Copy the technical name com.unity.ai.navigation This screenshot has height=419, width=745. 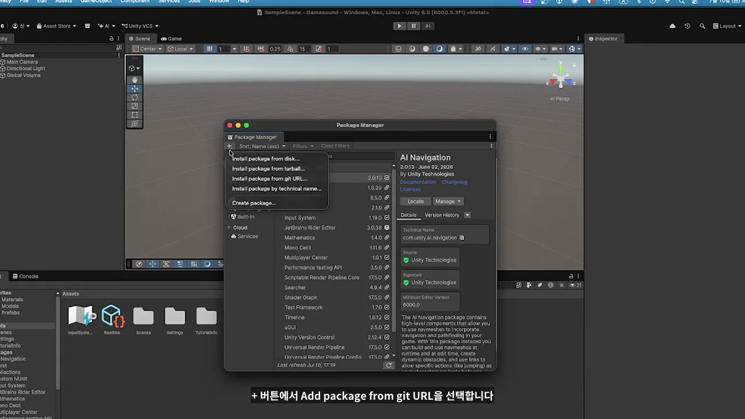point(462,237)
